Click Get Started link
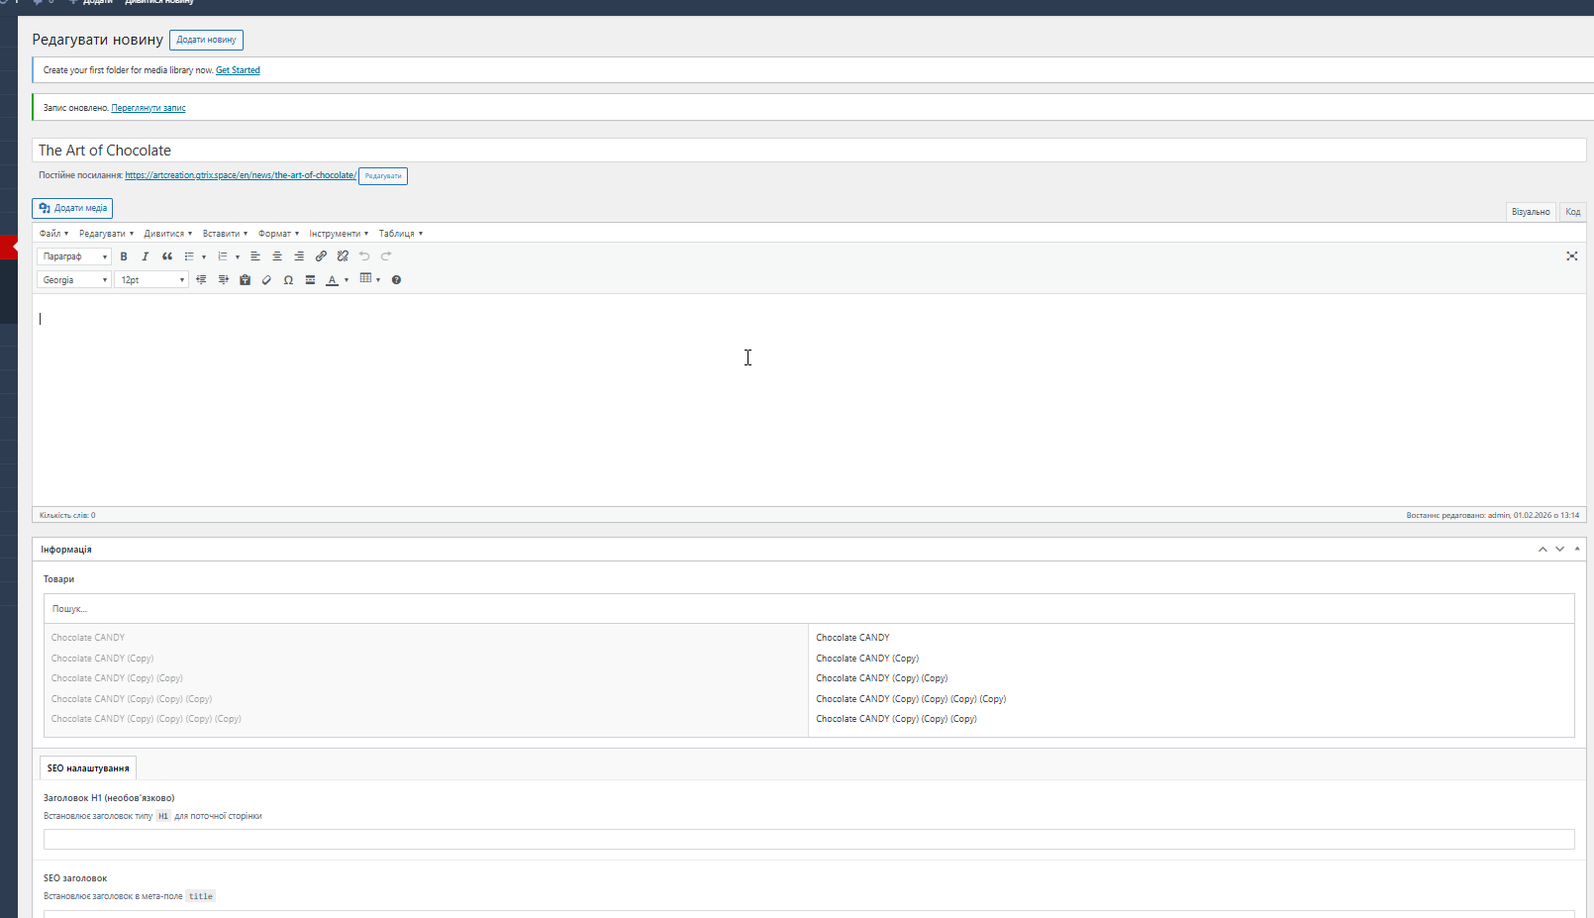 pyautogui.click(x=238, y=70)
